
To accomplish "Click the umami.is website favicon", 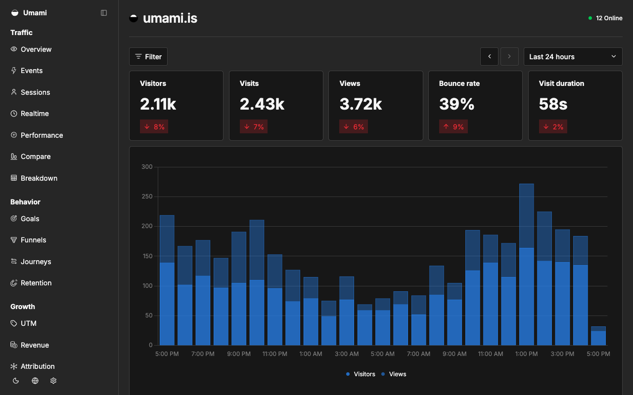I will pos(134,18).
